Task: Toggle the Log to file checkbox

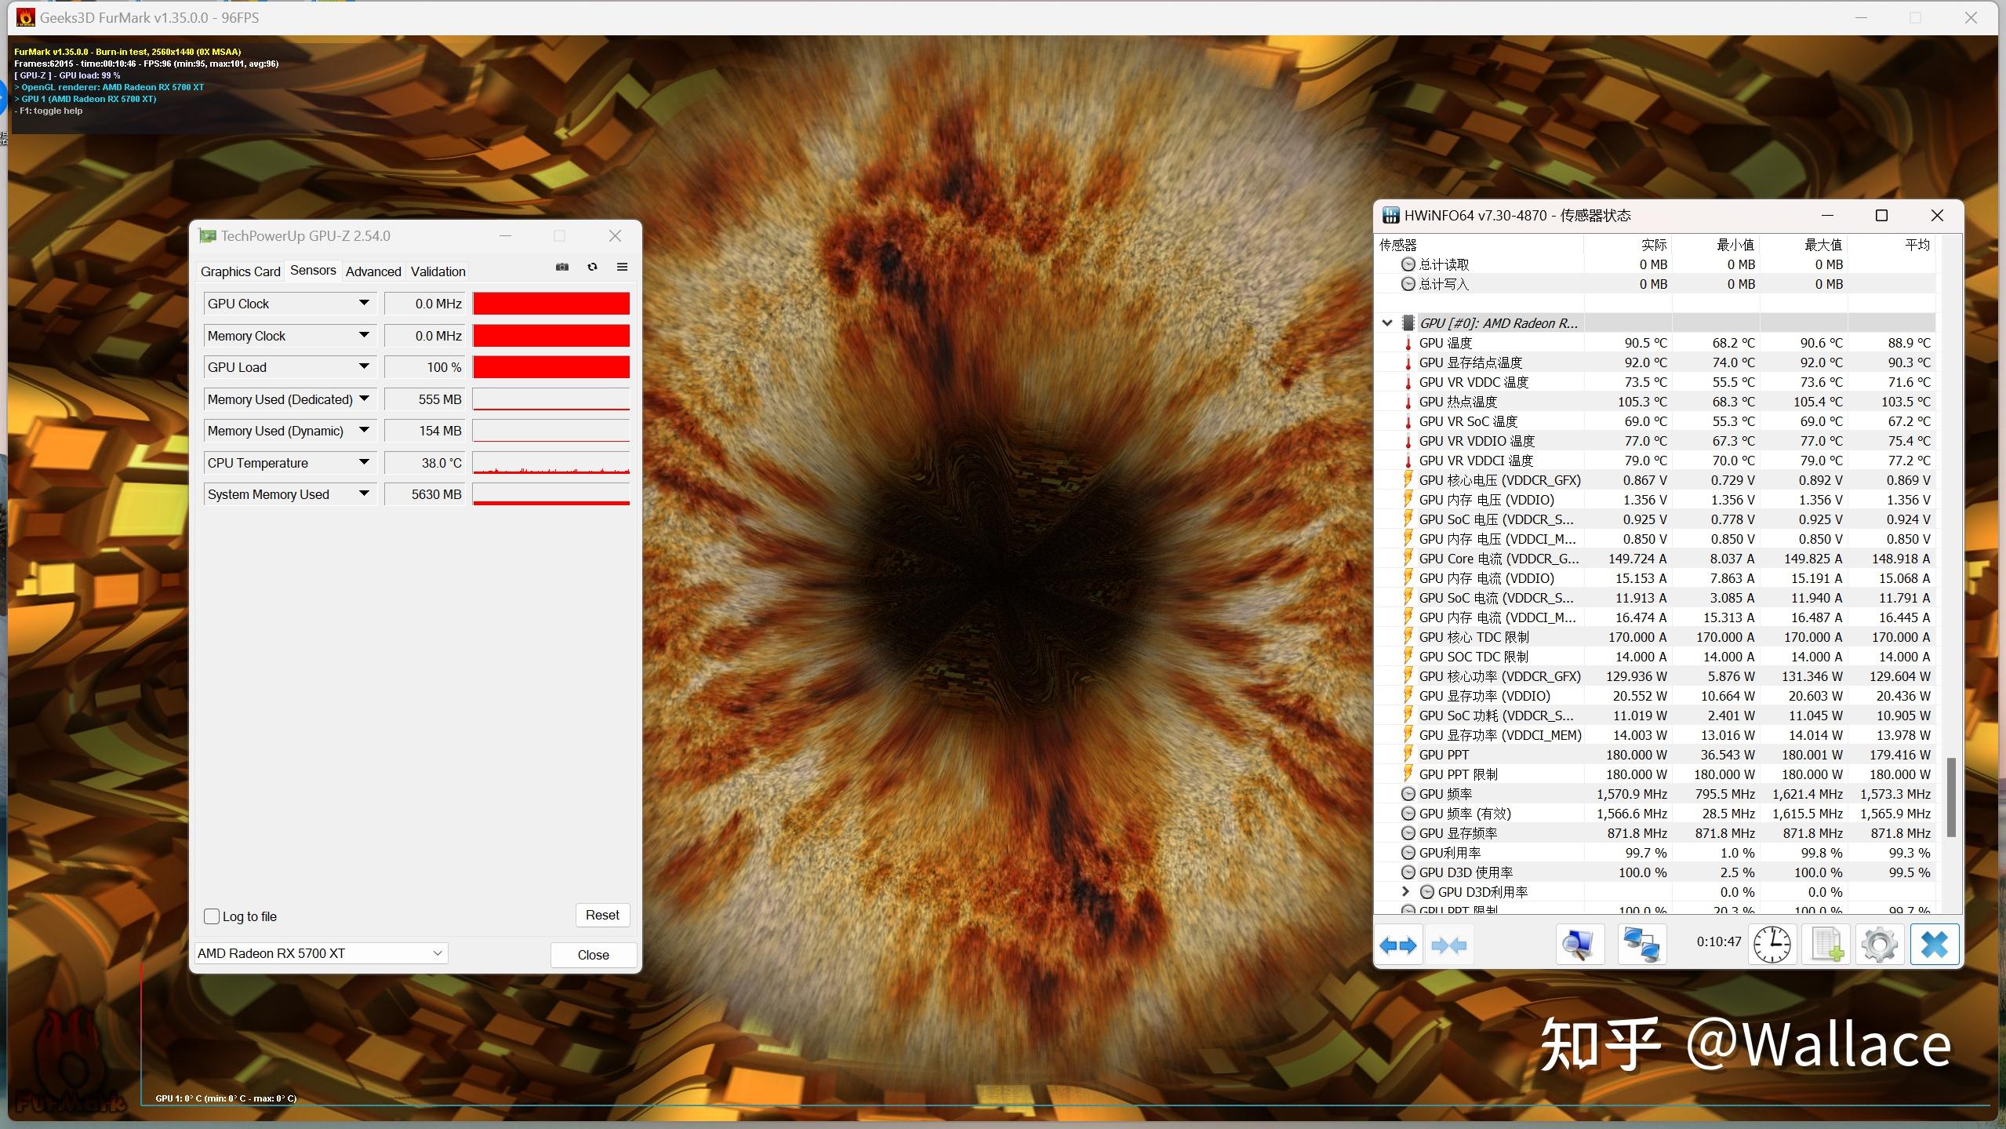Action: point(213,916)
